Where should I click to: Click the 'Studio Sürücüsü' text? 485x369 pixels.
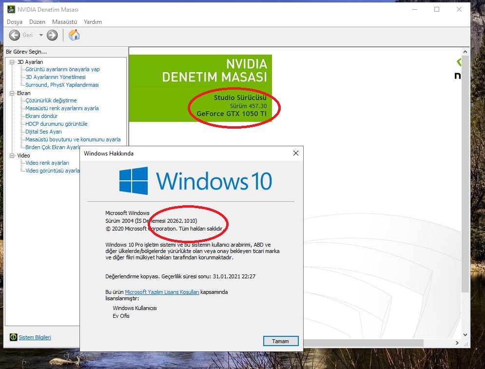[240, 97]
